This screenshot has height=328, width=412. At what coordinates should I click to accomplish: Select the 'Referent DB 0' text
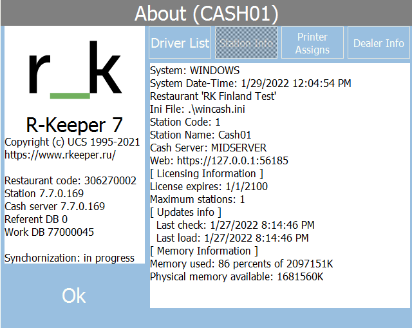click(x=36, y=219)
